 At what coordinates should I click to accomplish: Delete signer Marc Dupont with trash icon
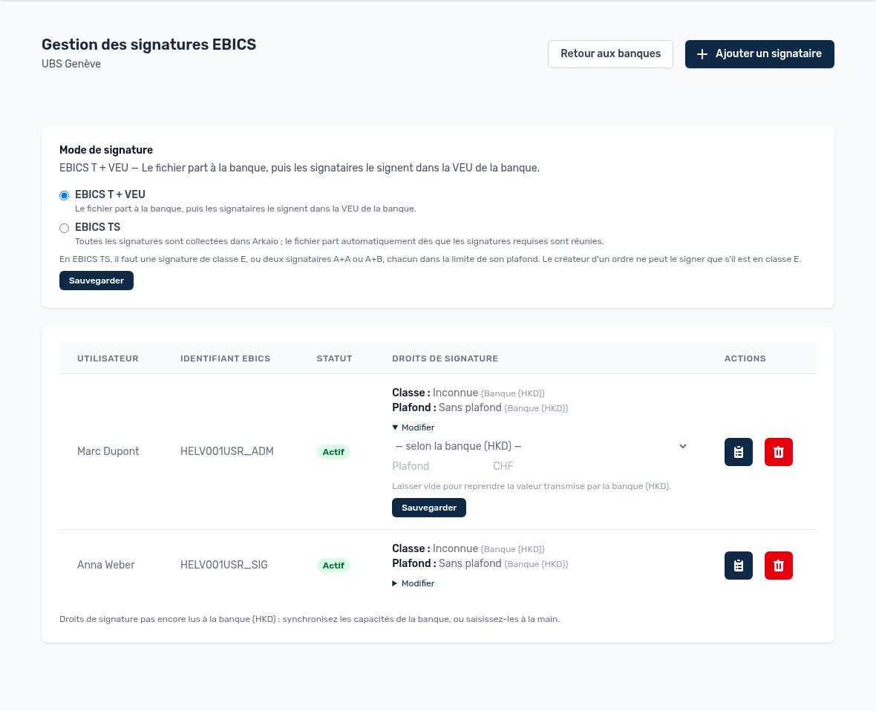point(778,452)
